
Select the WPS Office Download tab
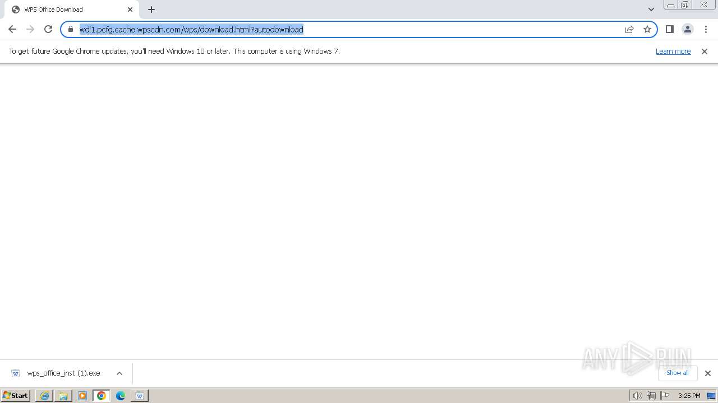tap(72, 10)
